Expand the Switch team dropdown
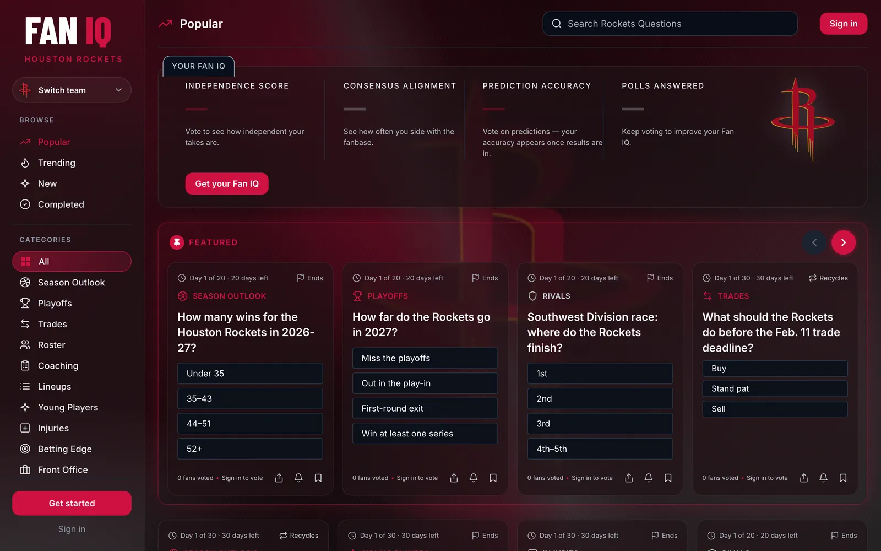The height and width of the screenshot is (551, 881). 72,90
